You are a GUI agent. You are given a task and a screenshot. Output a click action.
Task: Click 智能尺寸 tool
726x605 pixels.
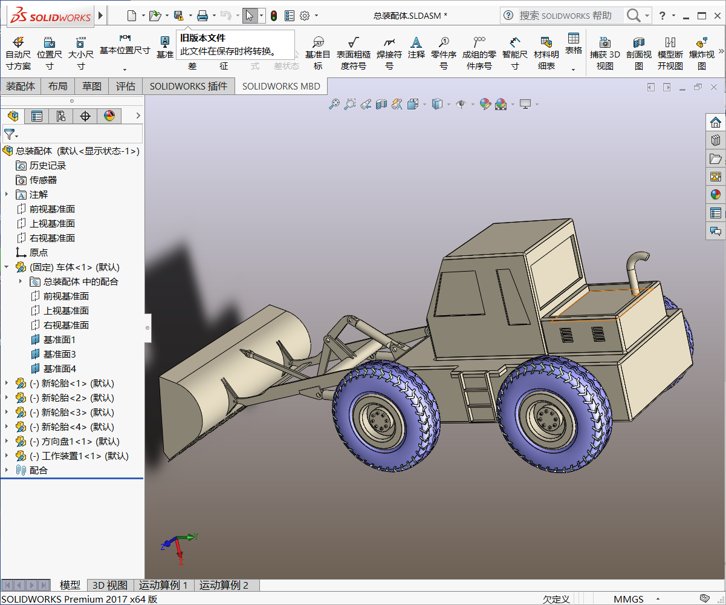[x=515, y=53]
